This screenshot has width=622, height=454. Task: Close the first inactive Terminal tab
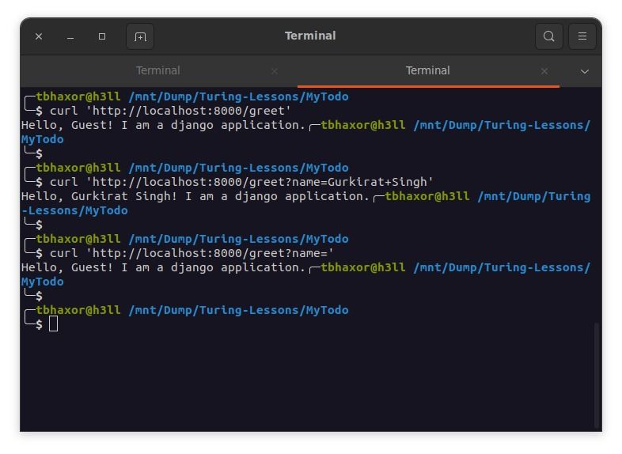click(274, 71)
